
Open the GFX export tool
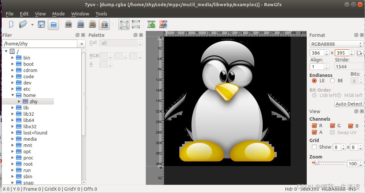(104, 24)
